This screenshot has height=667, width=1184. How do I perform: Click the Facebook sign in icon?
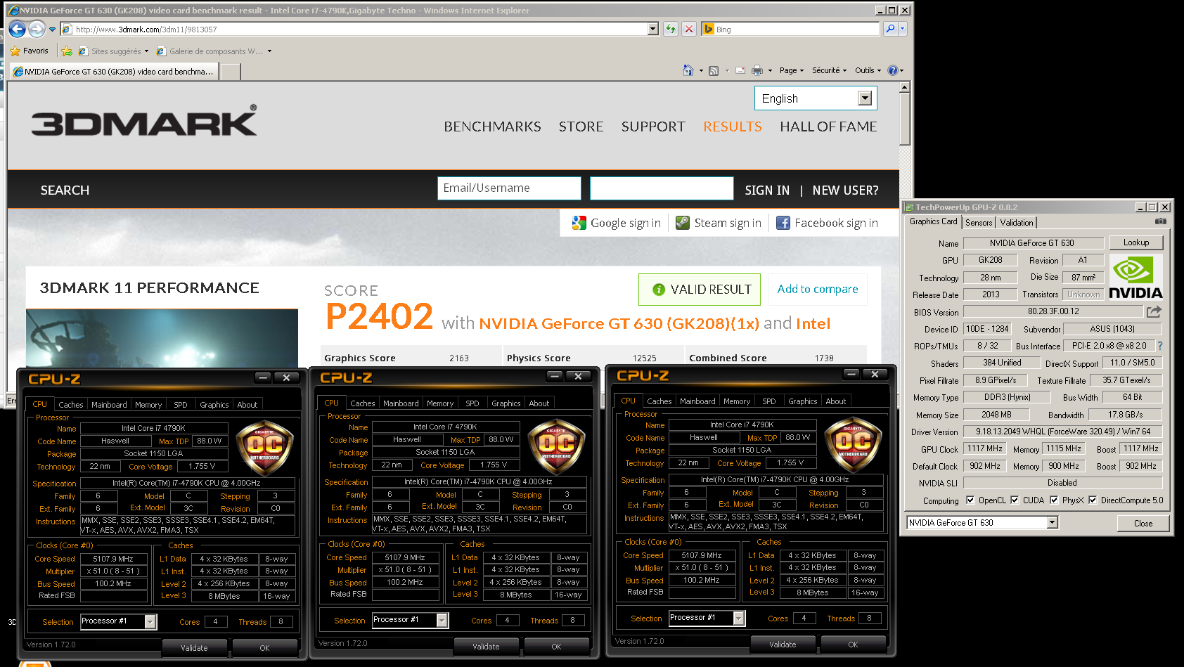(783, 223)
